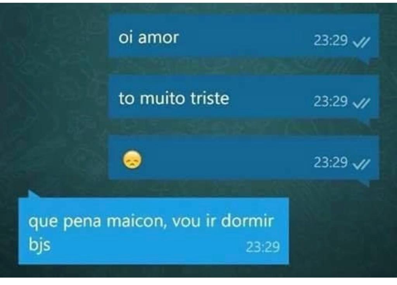Click the word 'triste' in second message
This screenshot has width=397, height=285.
click(210, 98)
